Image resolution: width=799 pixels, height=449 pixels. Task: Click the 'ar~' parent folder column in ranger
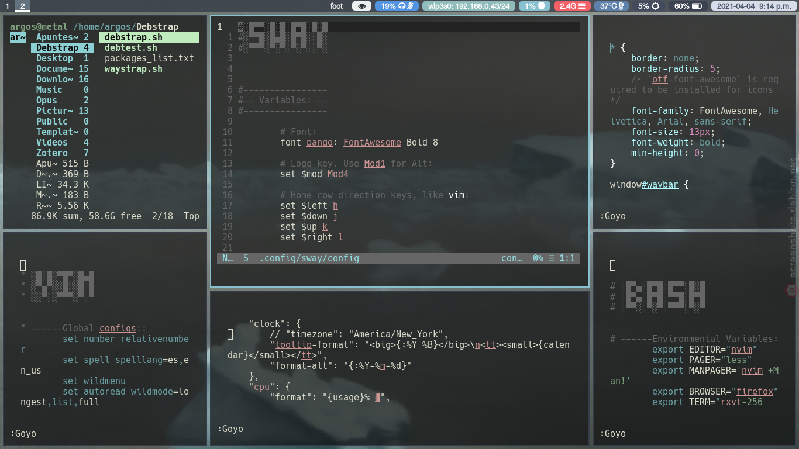[18, 37]
